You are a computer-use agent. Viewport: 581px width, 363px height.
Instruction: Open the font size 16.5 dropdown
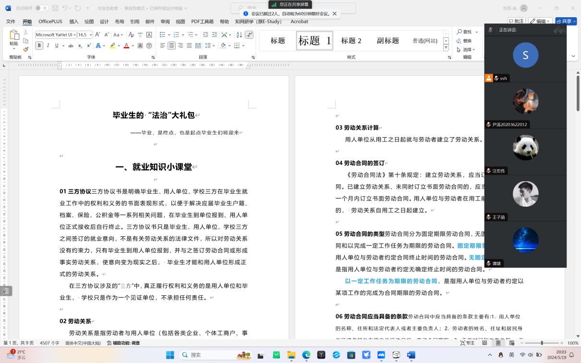coord(90,35)
